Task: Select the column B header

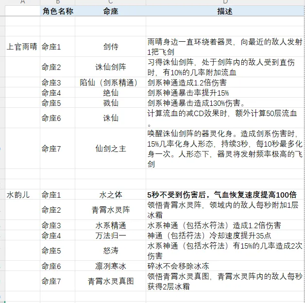Action: click(57, 2)
